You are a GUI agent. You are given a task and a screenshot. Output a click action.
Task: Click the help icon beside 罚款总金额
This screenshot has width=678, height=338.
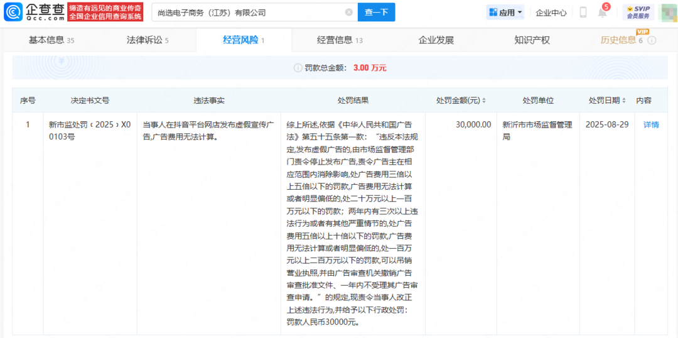[298, 68]
